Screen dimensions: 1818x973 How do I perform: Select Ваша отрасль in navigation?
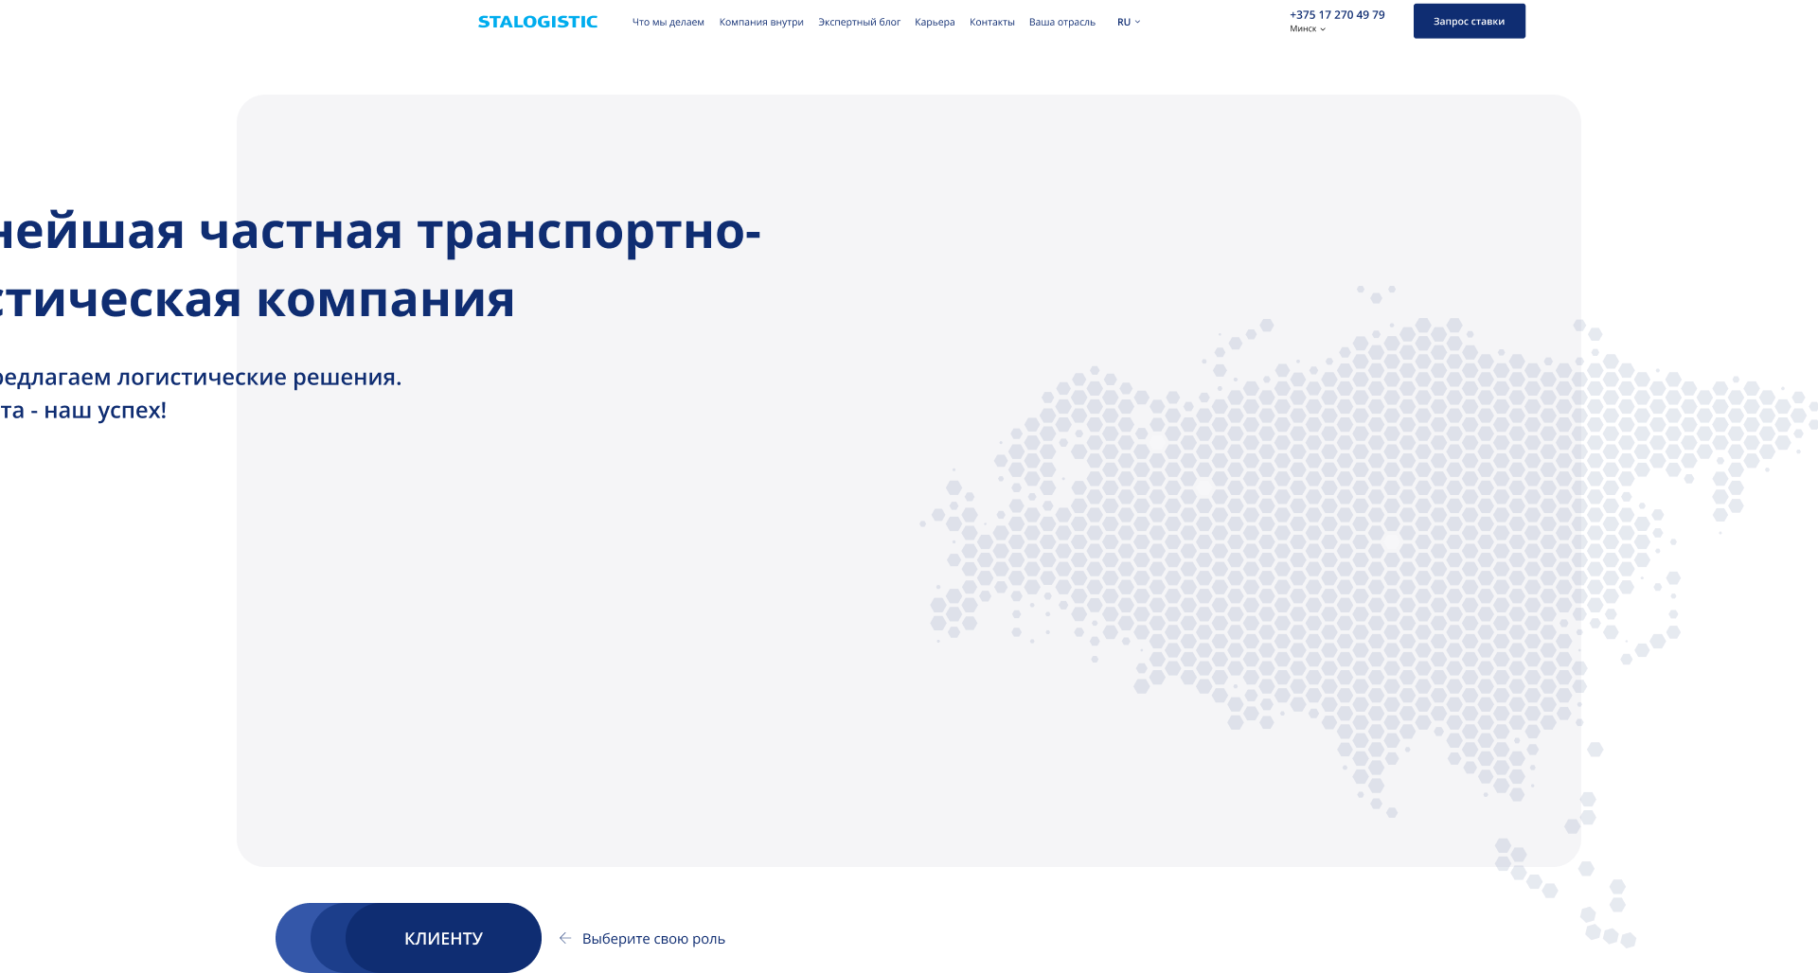pyautogui.click(x=1061, y=22)
